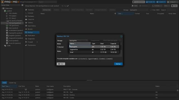Image resolution: width=179 pixels, height=100 pixels.
Task: Open the Server View dropdown
Action: point(11,5)
